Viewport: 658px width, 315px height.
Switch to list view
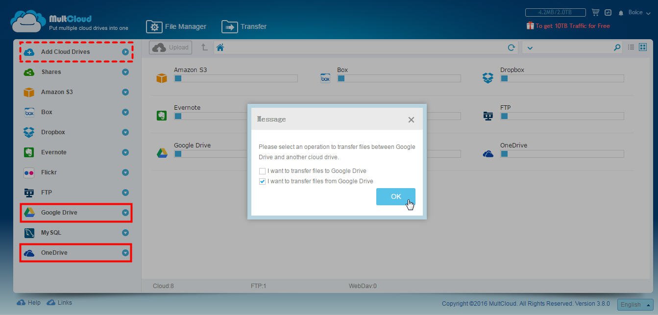[631, 47]
